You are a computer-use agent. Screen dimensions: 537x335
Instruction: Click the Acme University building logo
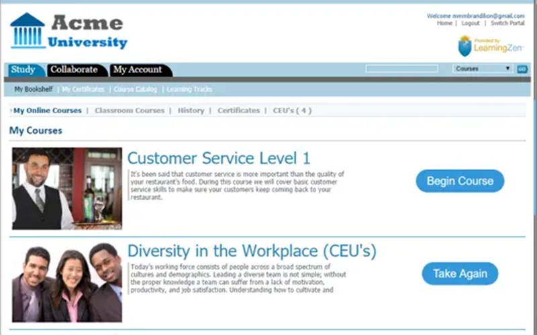point(28,31)
